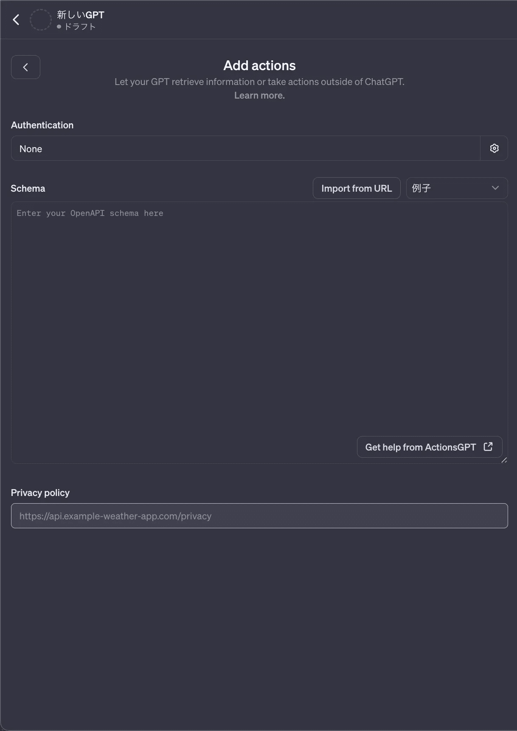Click the ドラフト status label
This screenshot has height=731, width=517.
click(x=80, y=27)
